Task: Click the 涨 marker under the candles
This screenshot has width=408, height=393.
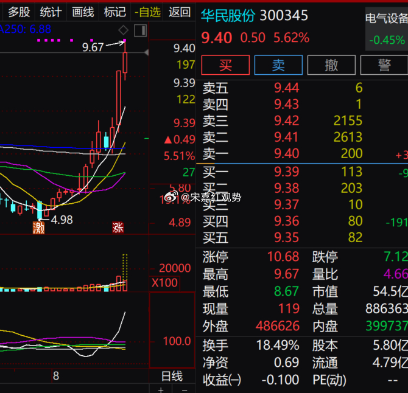Action: (118, 228)
